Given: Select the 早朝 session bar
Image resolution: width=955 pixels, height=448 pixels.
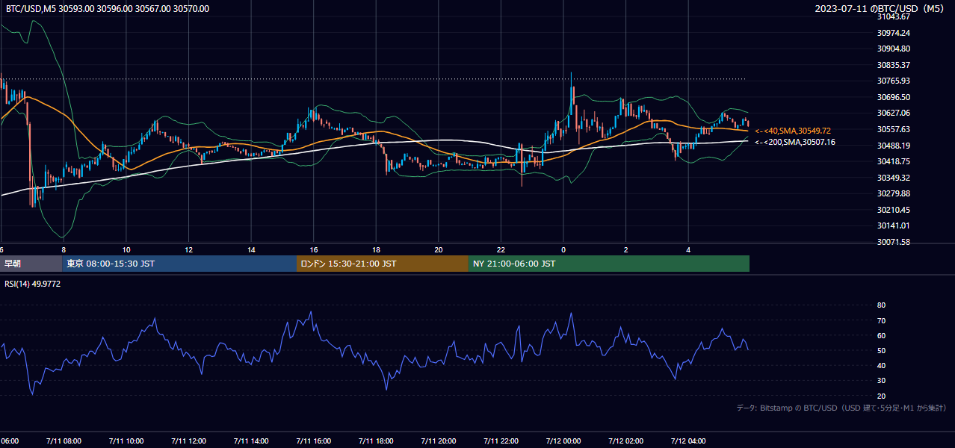Looking at the screenshot, I should tap(31, 264).
